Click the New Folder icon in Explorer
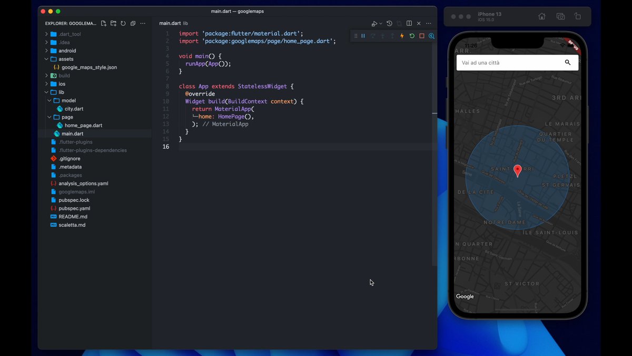This screenshot has width=632, height=356. tap(113, 24)
